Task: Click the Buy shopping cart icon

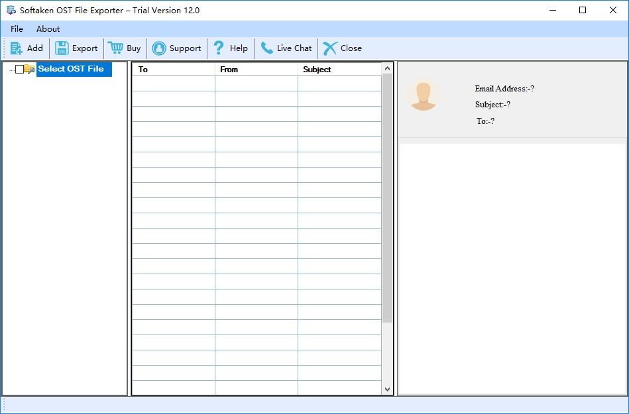Action: [115, 48]
